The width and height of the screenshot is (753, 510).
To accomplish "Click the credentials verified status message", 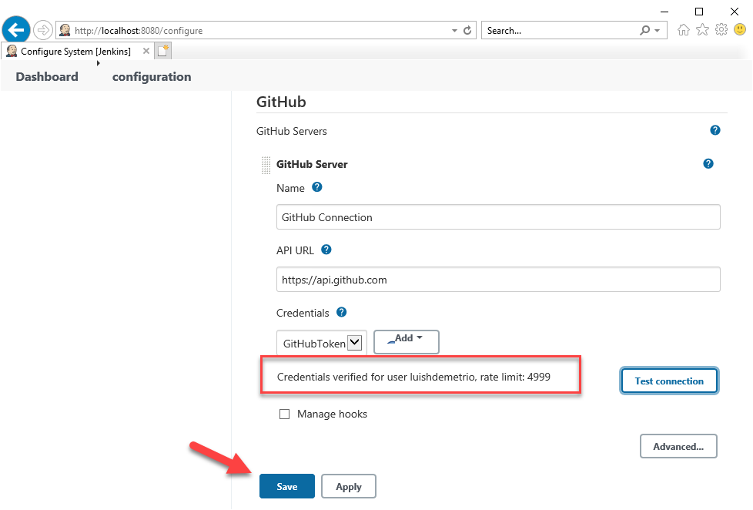I will point(413,377).
